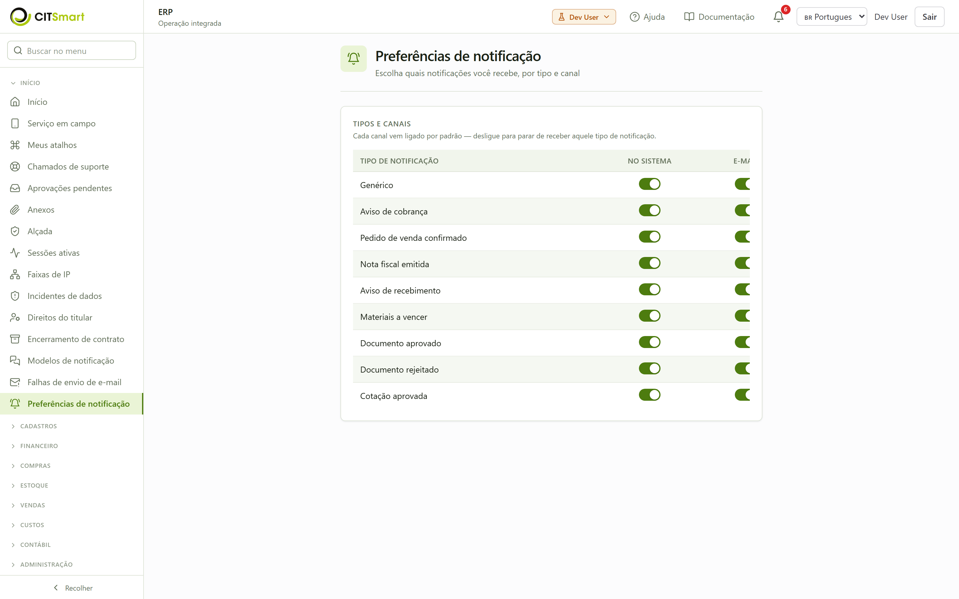Screen dimensions: 959x599
Task: Toggle No Sistema for Documento rejeitado
Action: 649,368
